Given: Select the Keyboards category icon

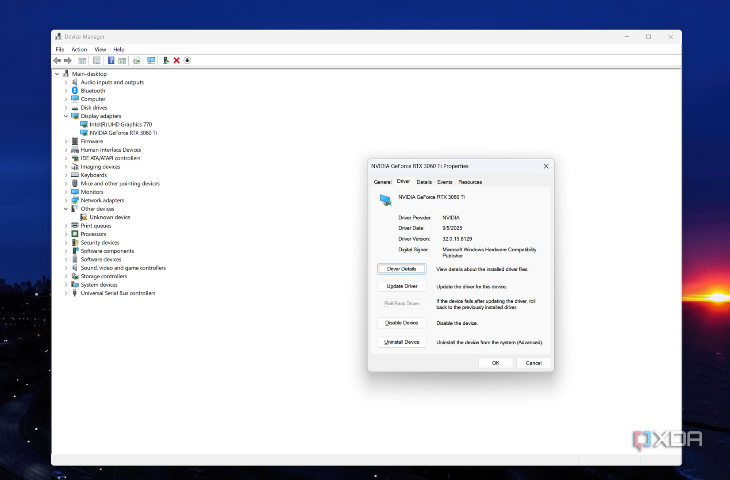Looking at the screenshot, I should (75, 175).
